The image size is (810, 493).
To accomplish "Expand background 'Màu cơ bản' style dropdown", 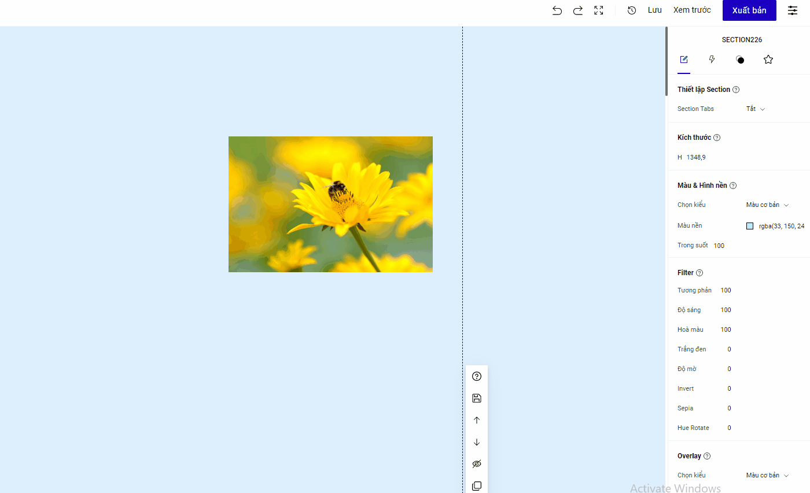I will [x=767, y=205].
